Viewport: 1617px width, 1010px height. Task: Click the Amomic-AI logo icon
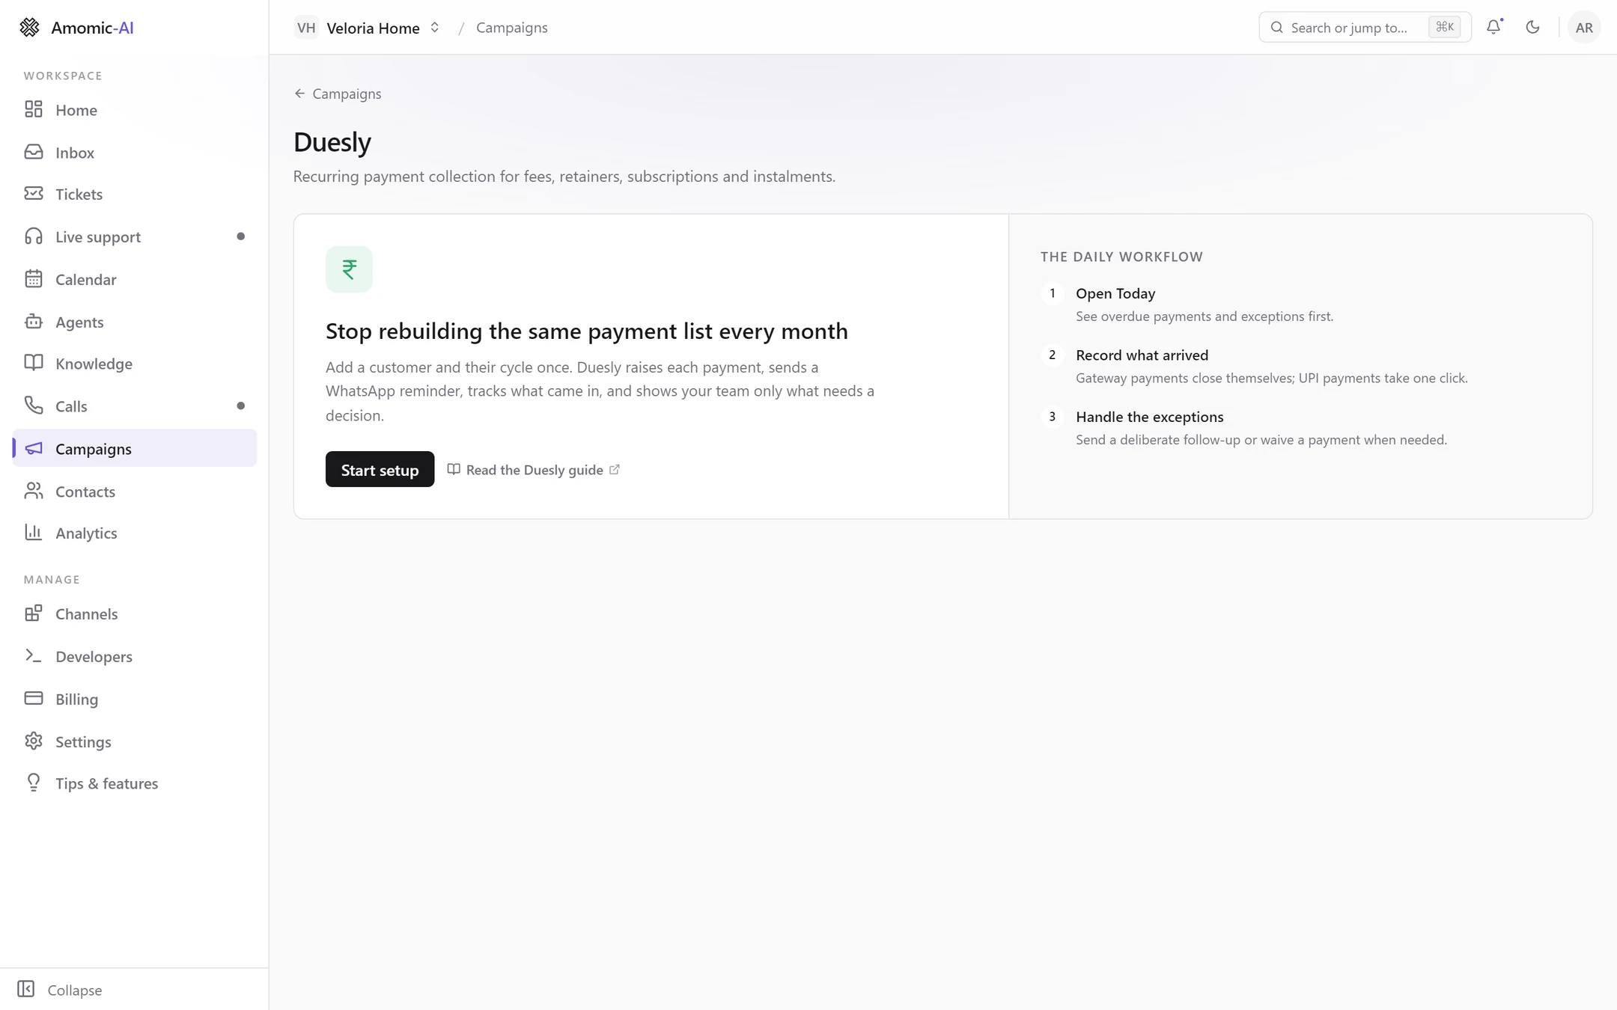pos(29,28)
